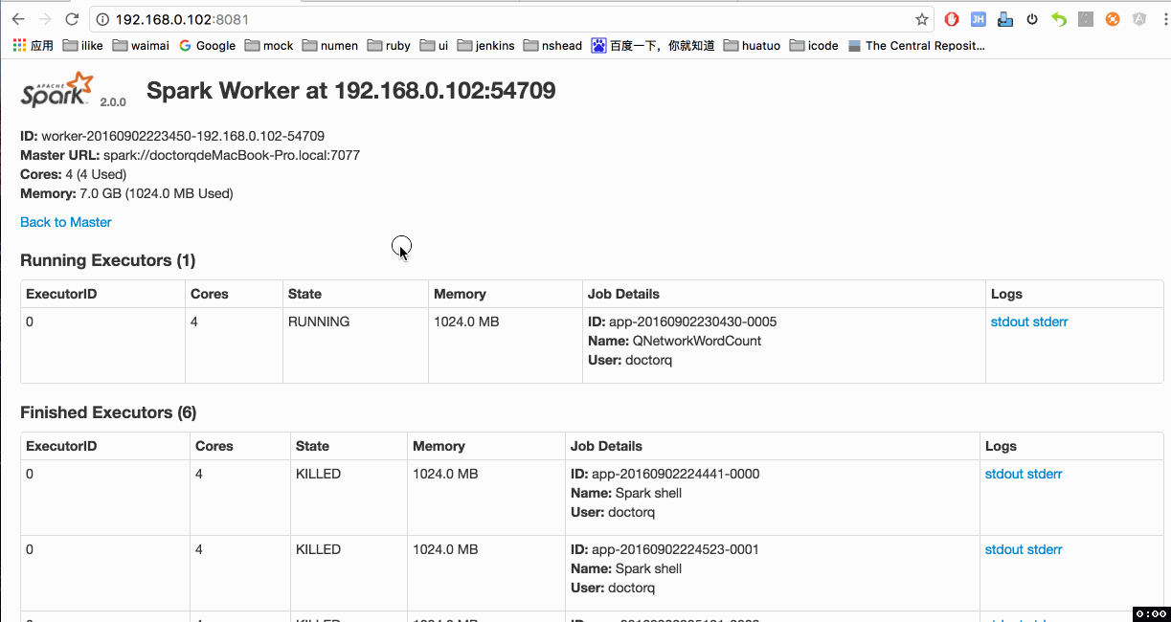1171x622 pixels.
Task: Click the browser forward arrow
Action: tap(45, 19)
